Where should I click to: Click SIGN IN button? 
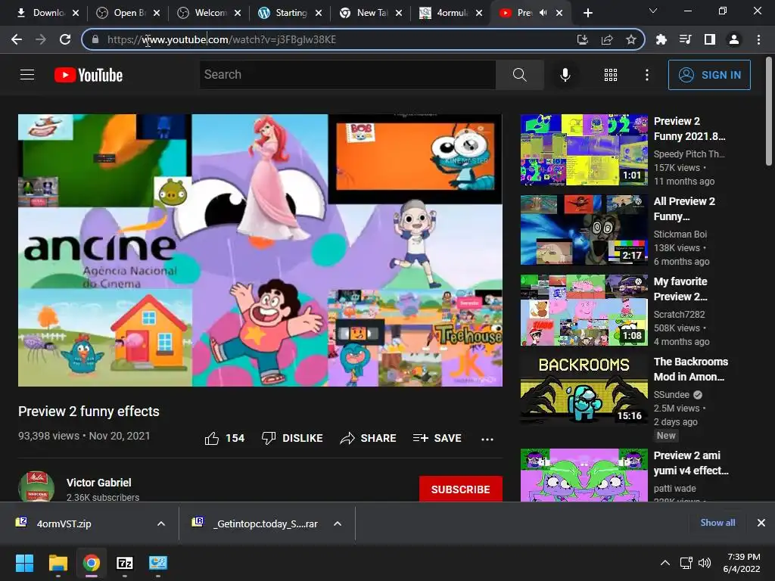click(x=709, y=75)
